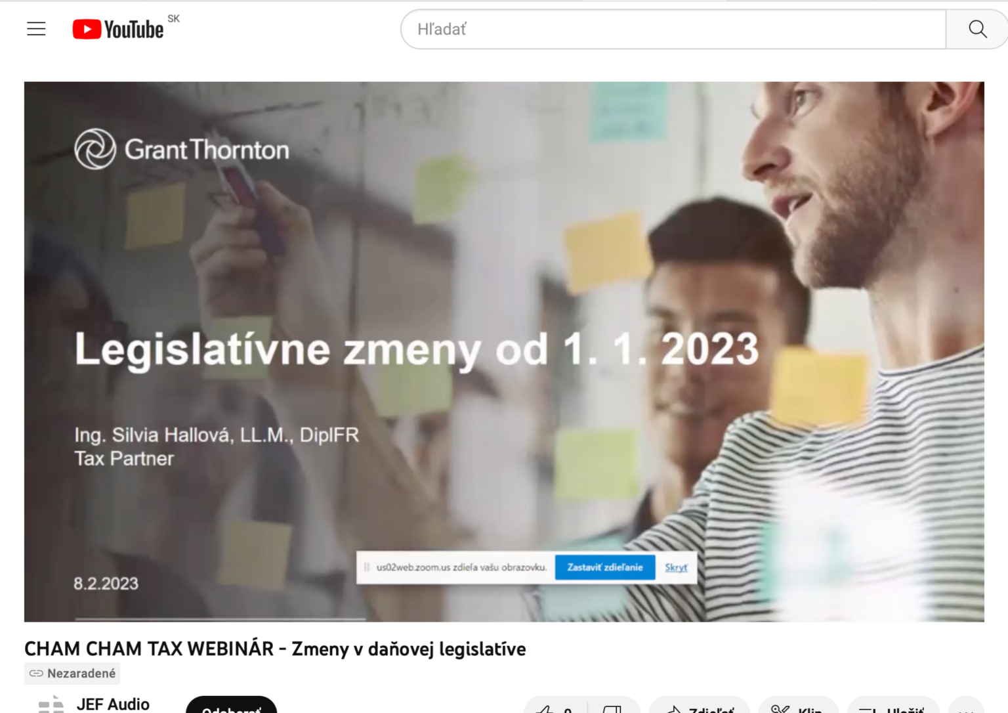
Task: Create a clip with Klip button
Action: point(798,708)
